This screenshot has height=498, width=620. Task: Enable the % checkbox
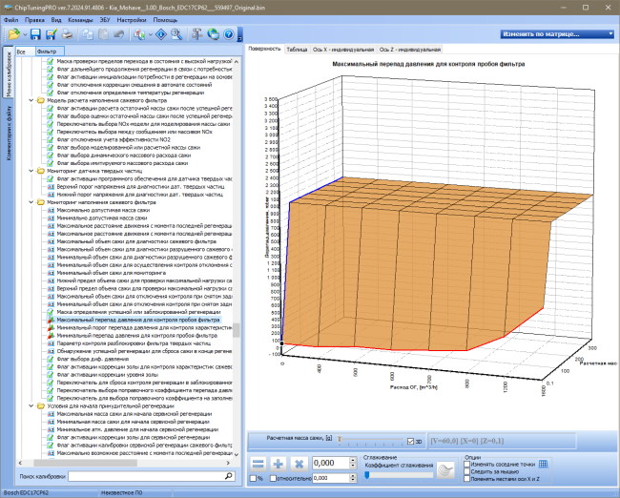[254, 478]
